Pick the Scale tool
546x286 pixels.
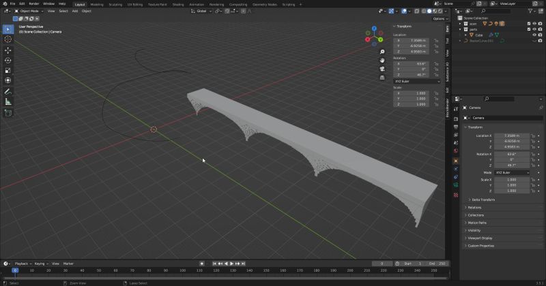[x=8, y=71]
